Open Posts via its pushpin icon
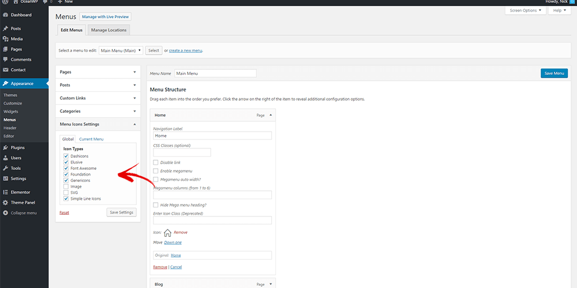This screenshot has width=577, height=288. coord(5,28)
